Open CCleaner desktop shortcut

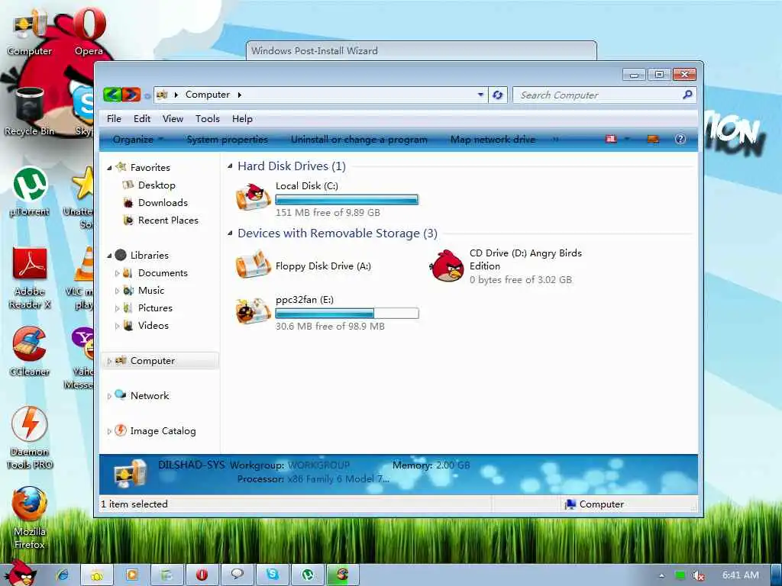coord(30,352)
